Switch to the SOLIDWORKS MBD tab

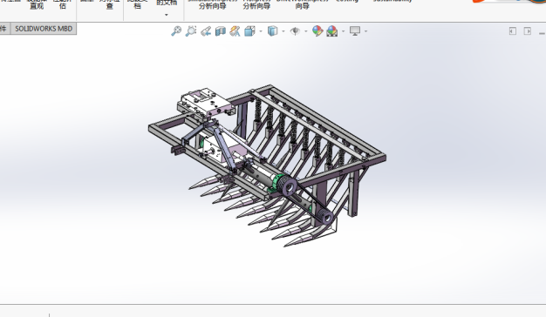pos(44,29)
